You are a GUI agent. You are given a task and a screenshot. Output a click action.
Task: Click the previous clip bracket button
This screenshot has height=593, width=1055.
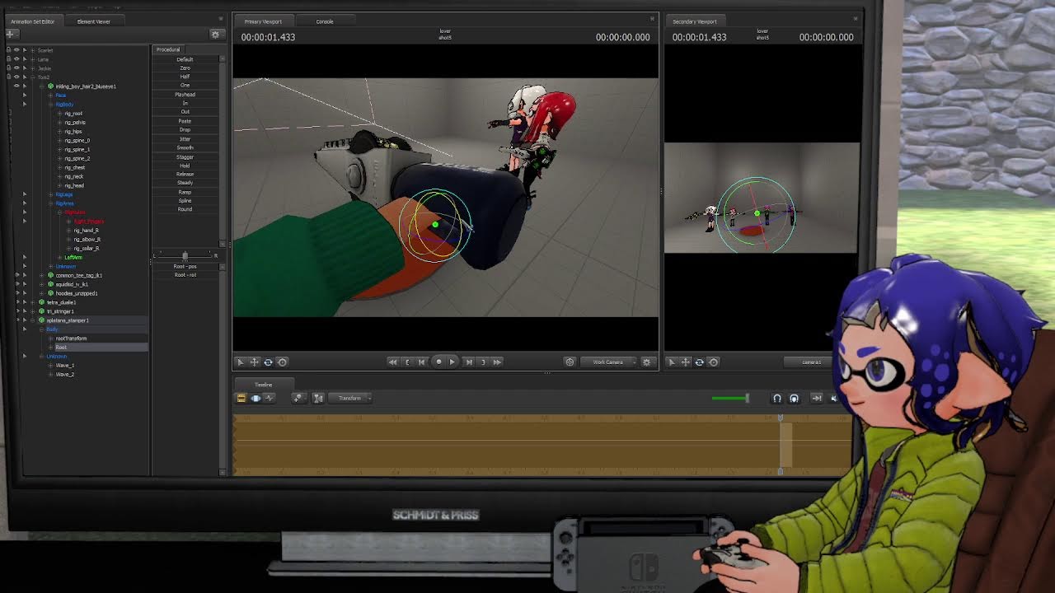pyautogui.click(x=407, y=362)
